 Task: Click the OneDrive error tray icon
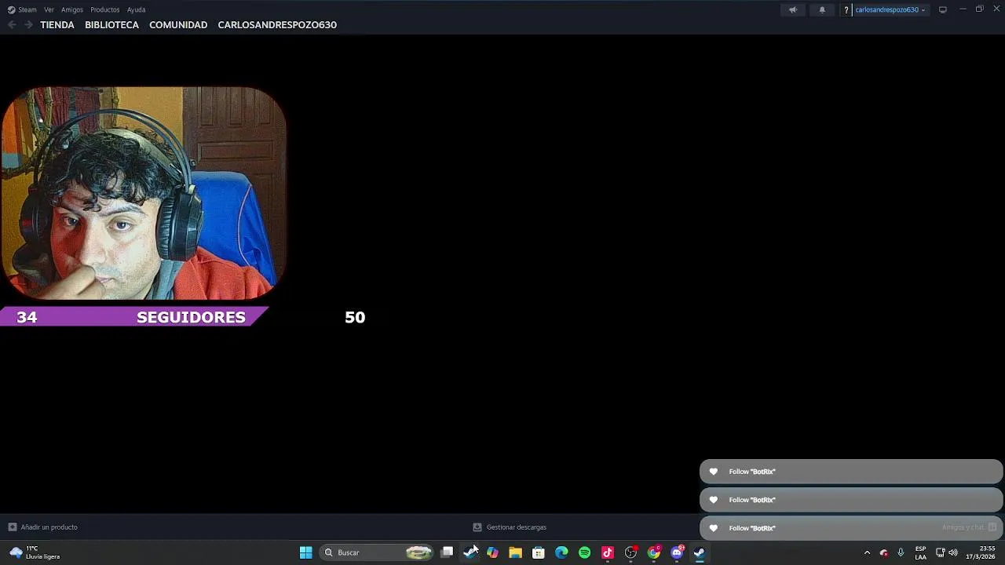pos(884,552)
